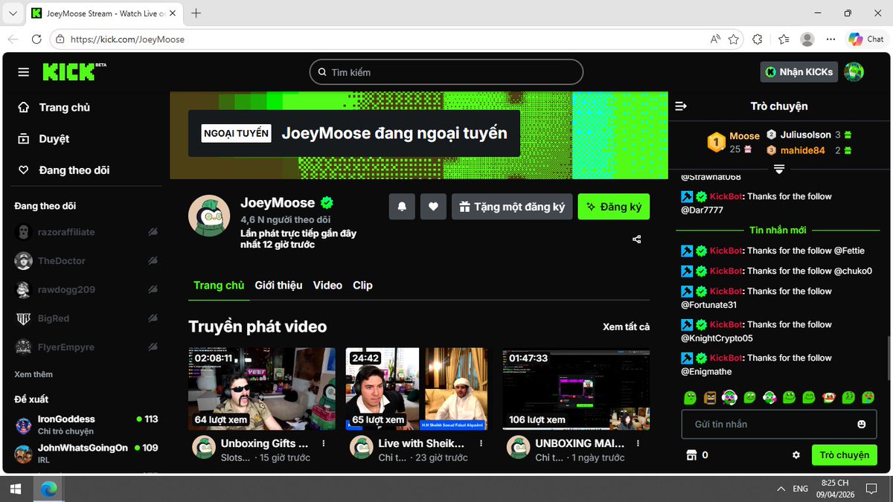Open the user avatar menu
893x502 pixels.
pos(854,72)
